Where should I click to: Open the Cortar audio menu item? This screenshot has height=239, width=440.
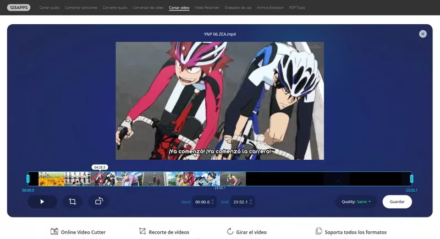point(49,8)
